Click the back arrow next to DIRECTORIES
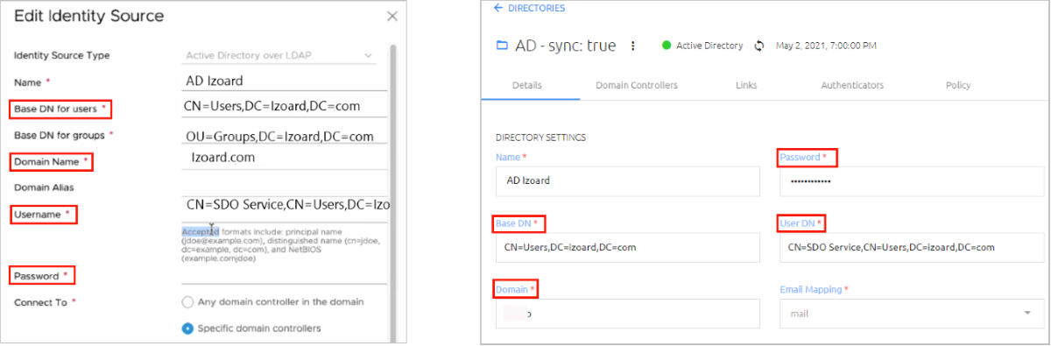This screenshot has width=1051, height=346. [498, 8]
